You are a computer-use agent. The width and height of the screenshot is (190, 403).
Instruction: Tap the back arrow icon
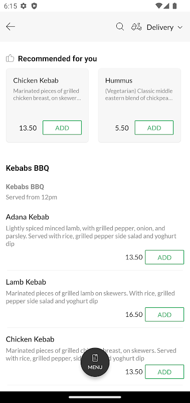[11, 27]
